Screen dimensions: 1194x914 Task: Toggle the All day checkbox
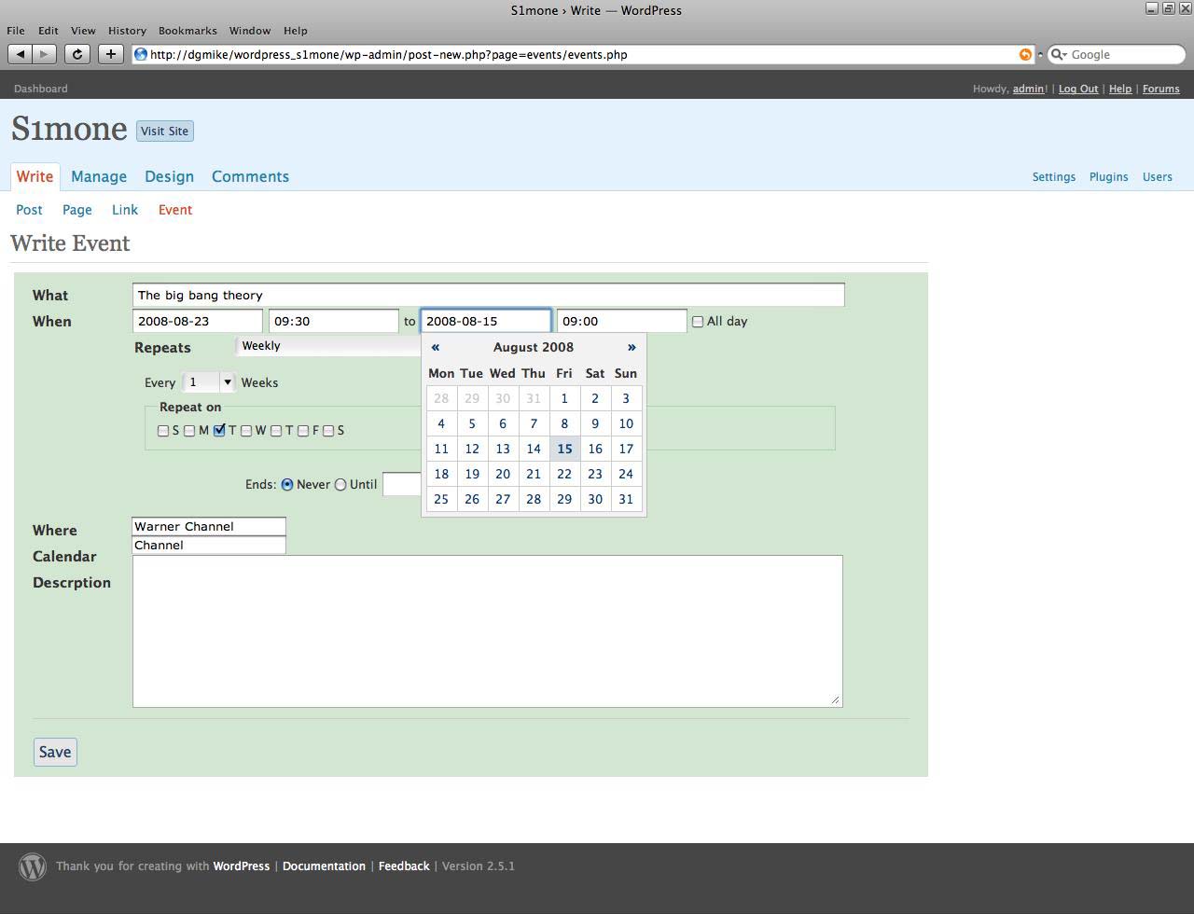(697, 322)
